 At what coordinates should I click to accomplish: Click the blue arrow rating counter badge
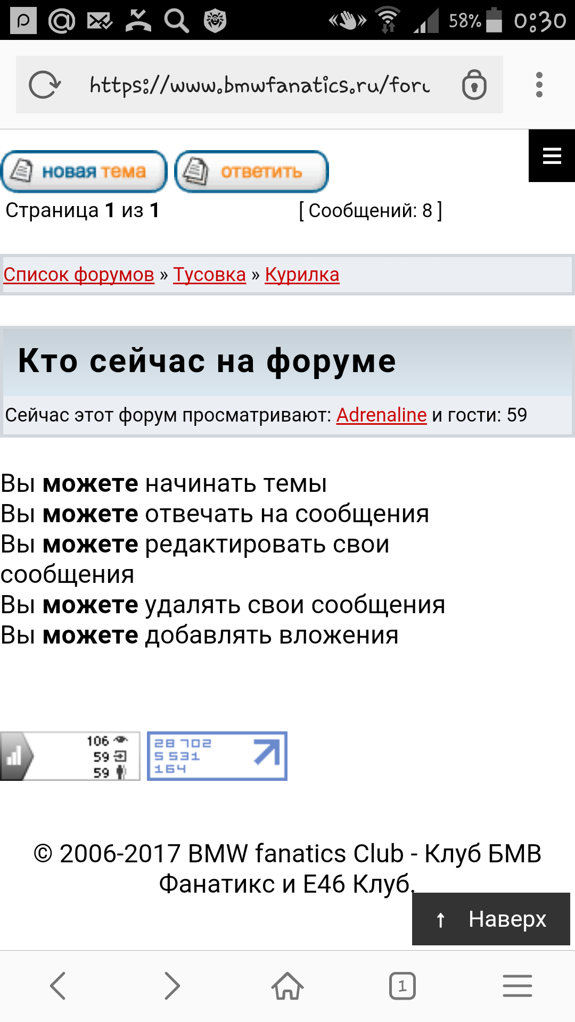(217, 756)
